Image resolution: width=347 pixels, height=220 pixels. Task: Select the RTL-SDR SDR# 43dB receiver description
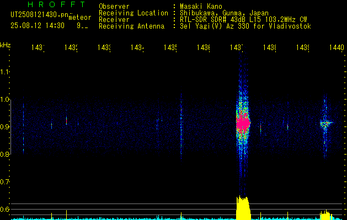(243, 20)
